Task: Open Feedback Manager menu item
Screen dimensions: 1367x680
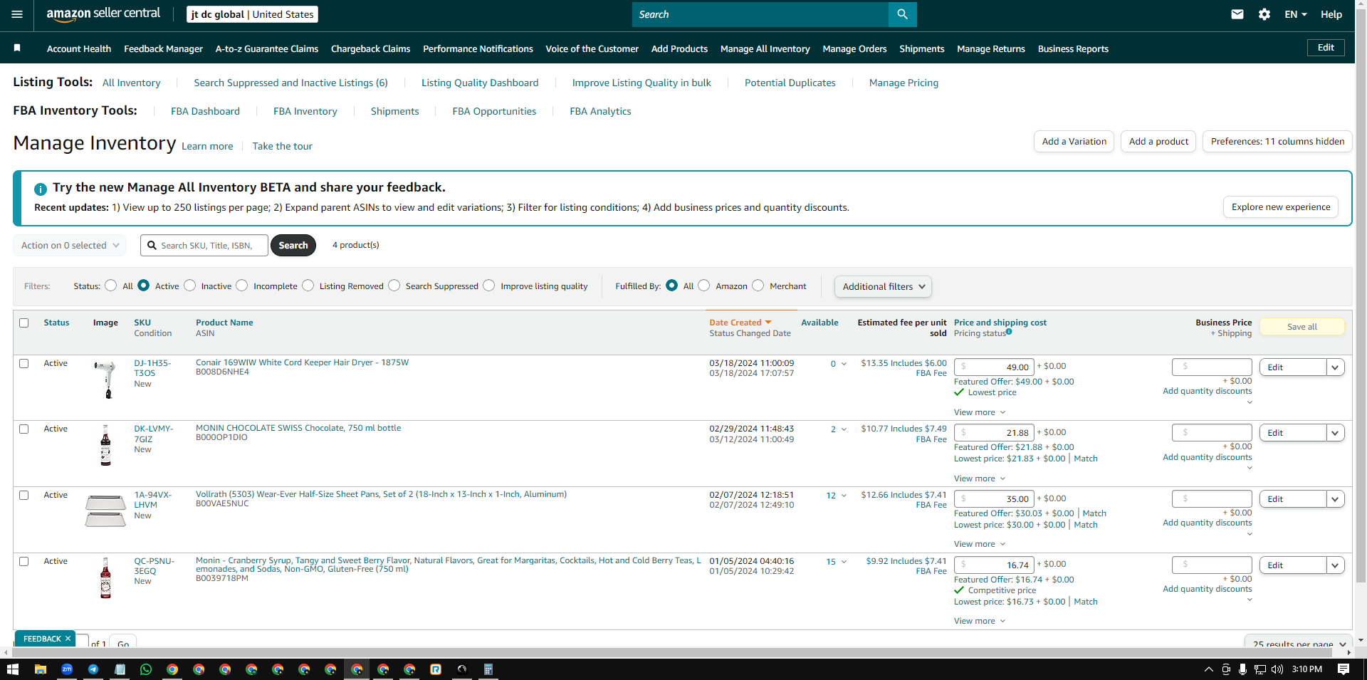Action: click(x=163, y=48)
